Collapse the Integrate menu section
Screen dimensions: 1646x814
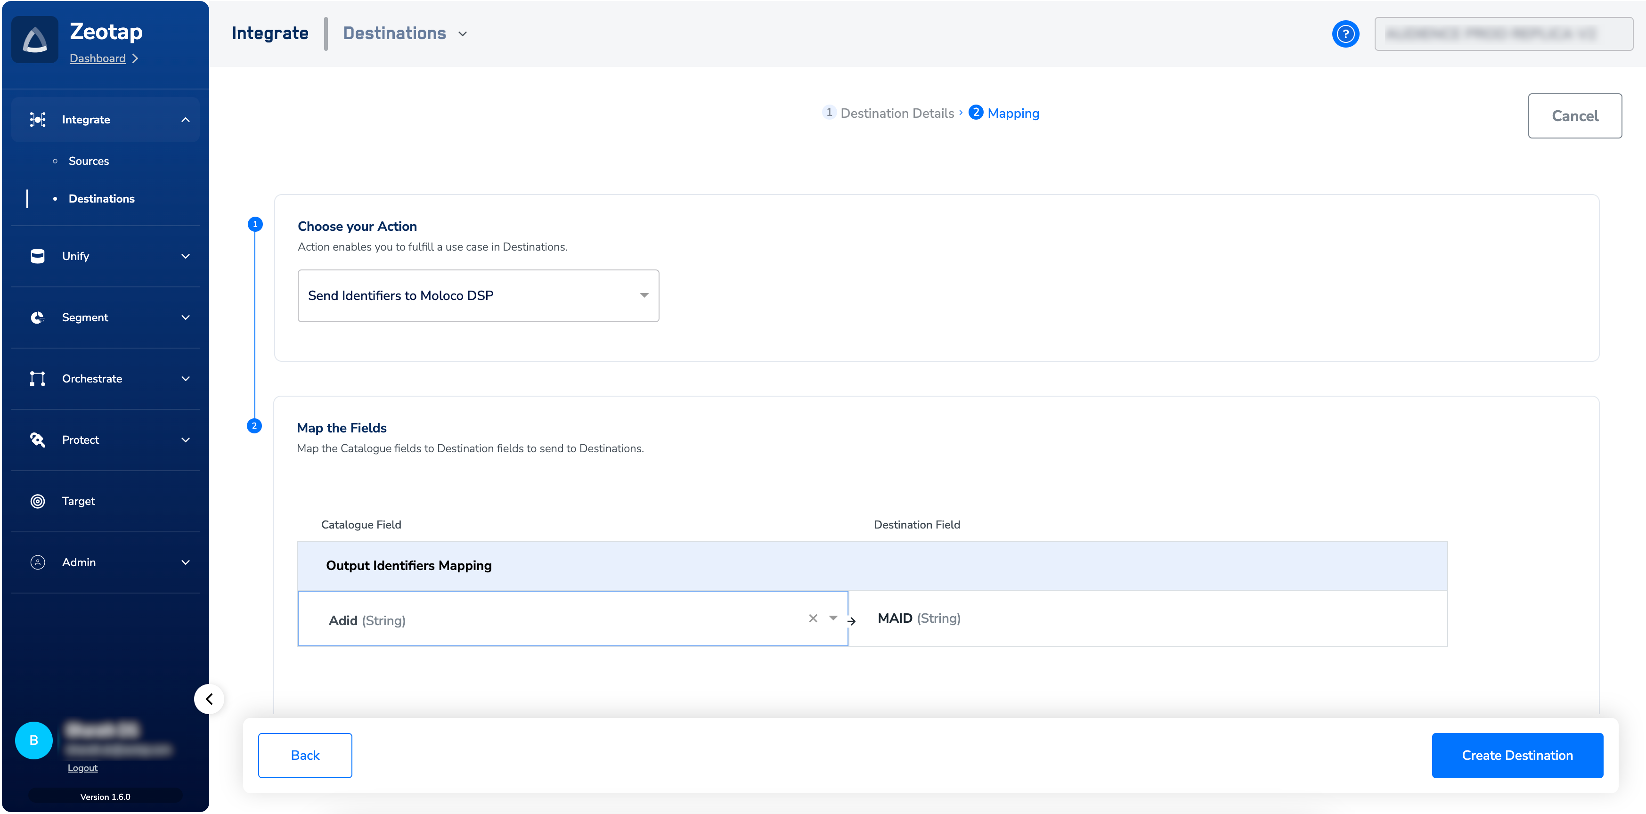pos(185,120)
